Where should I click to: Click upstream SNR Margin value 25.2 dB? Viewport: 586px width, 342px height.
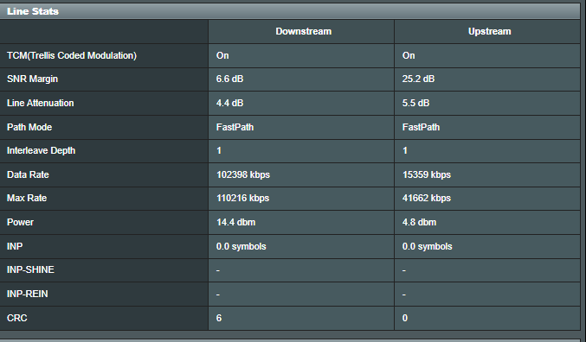point(418,79)
